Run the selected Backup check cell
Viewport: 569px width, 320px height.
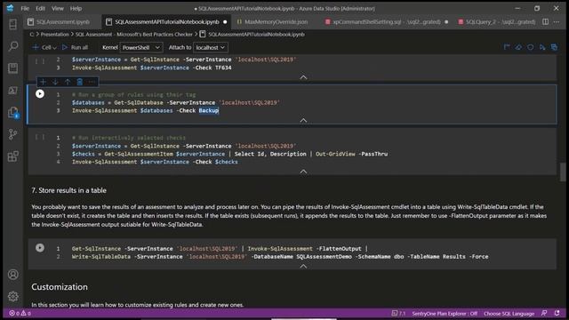point(40,94)
